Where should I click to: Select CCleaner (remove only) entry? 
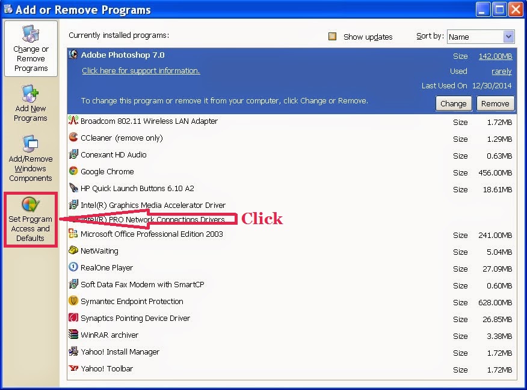click(x=292, y=139)
